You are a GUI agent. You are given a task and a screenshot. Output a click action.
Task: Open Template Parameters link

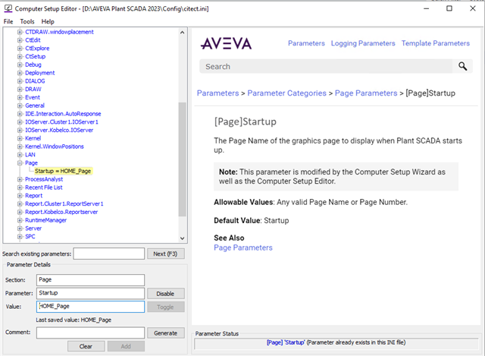pos(436,43)
